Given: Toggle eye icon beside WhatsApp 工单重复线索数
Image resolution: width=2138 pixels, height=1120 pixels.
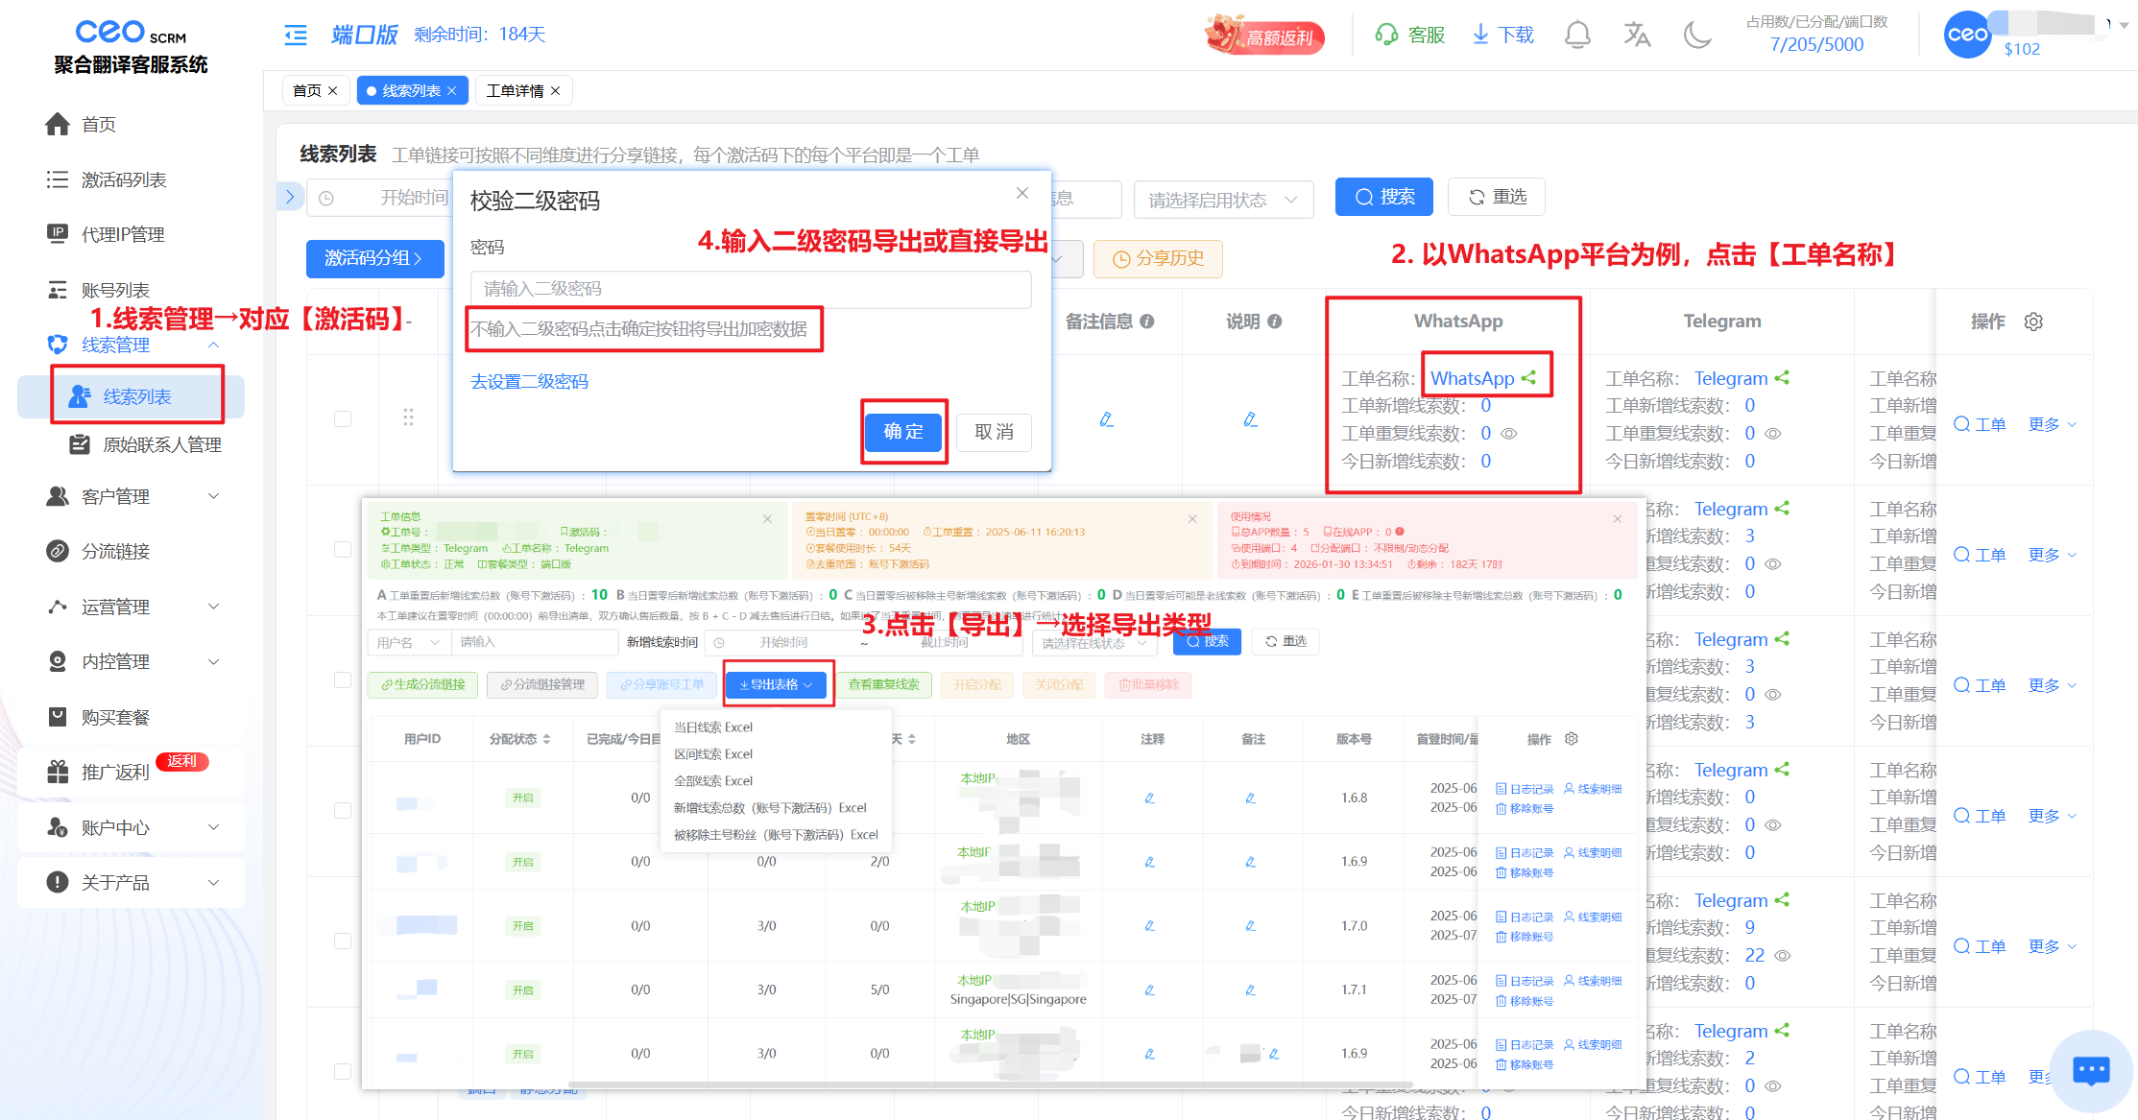Looking at the screenshot, I should point(1509,434).
